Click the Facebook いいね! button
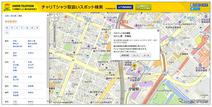Screen dimensions: 212x107 click(x=195, y=5)
